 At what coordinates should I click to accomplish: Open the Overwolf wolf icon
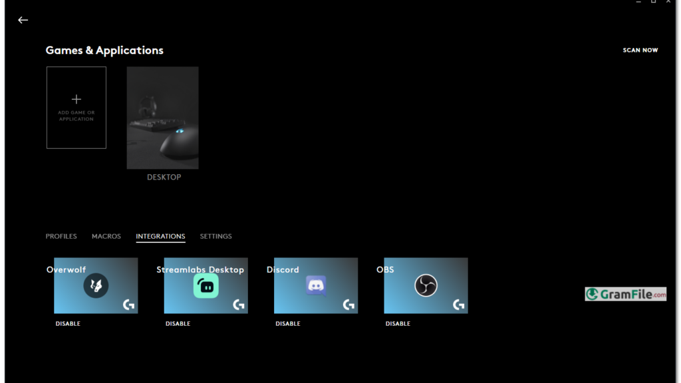(96, 286)
